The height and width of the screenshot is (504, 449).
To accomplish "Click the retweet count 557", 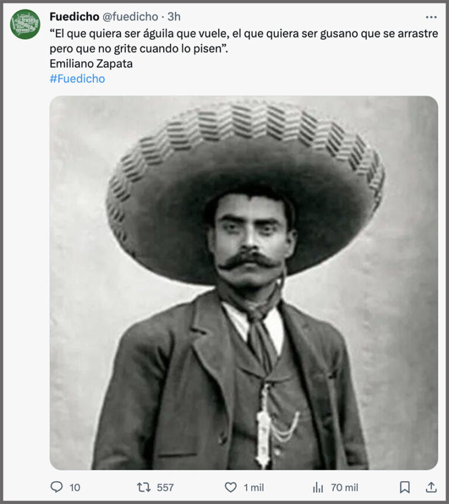I will tap(165, 488).
